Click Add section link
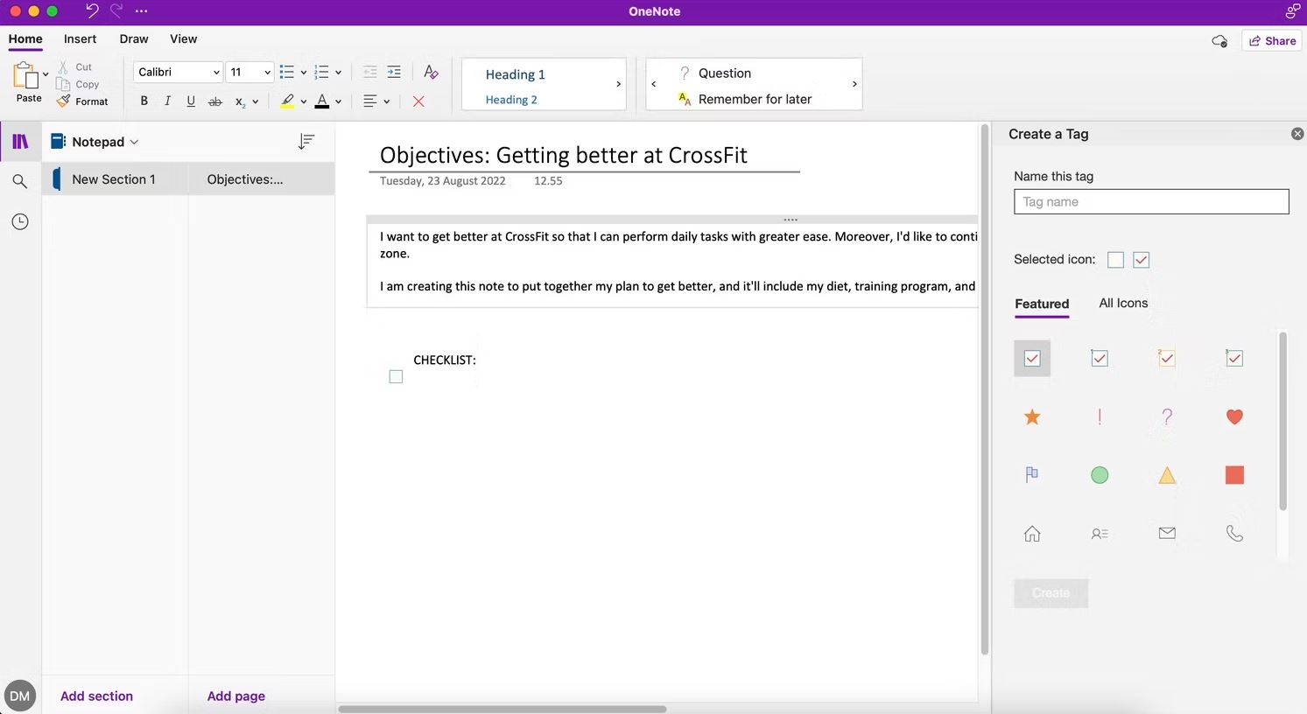This screenshot has width=1307, height=714. [96, 696]
